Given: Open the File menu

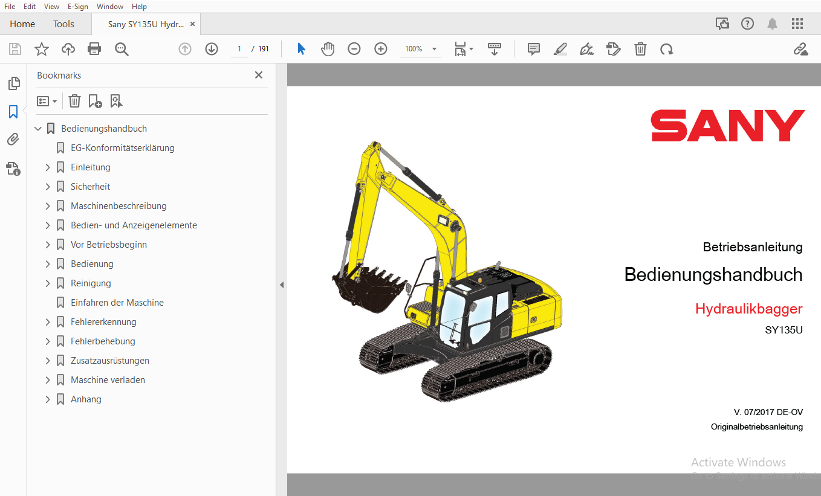Looking at the screenshot, I should coord(10,6).
